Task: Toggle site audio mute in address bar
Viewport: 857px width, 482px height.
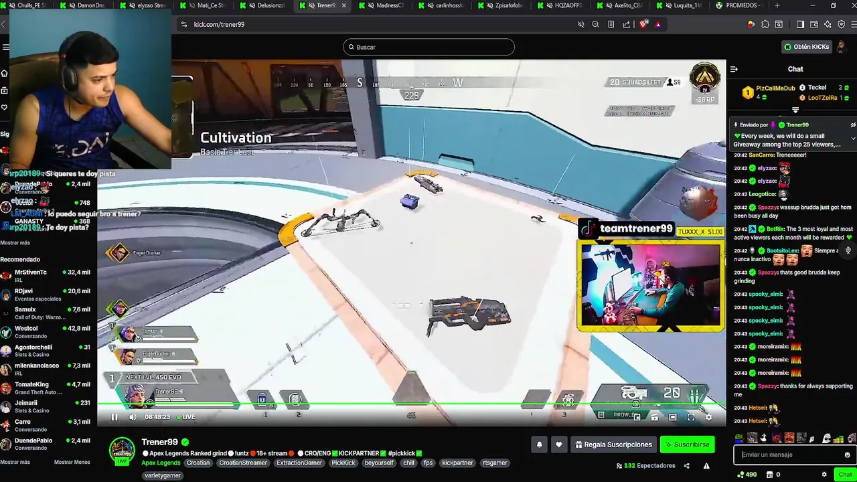Action: [580, 24]
